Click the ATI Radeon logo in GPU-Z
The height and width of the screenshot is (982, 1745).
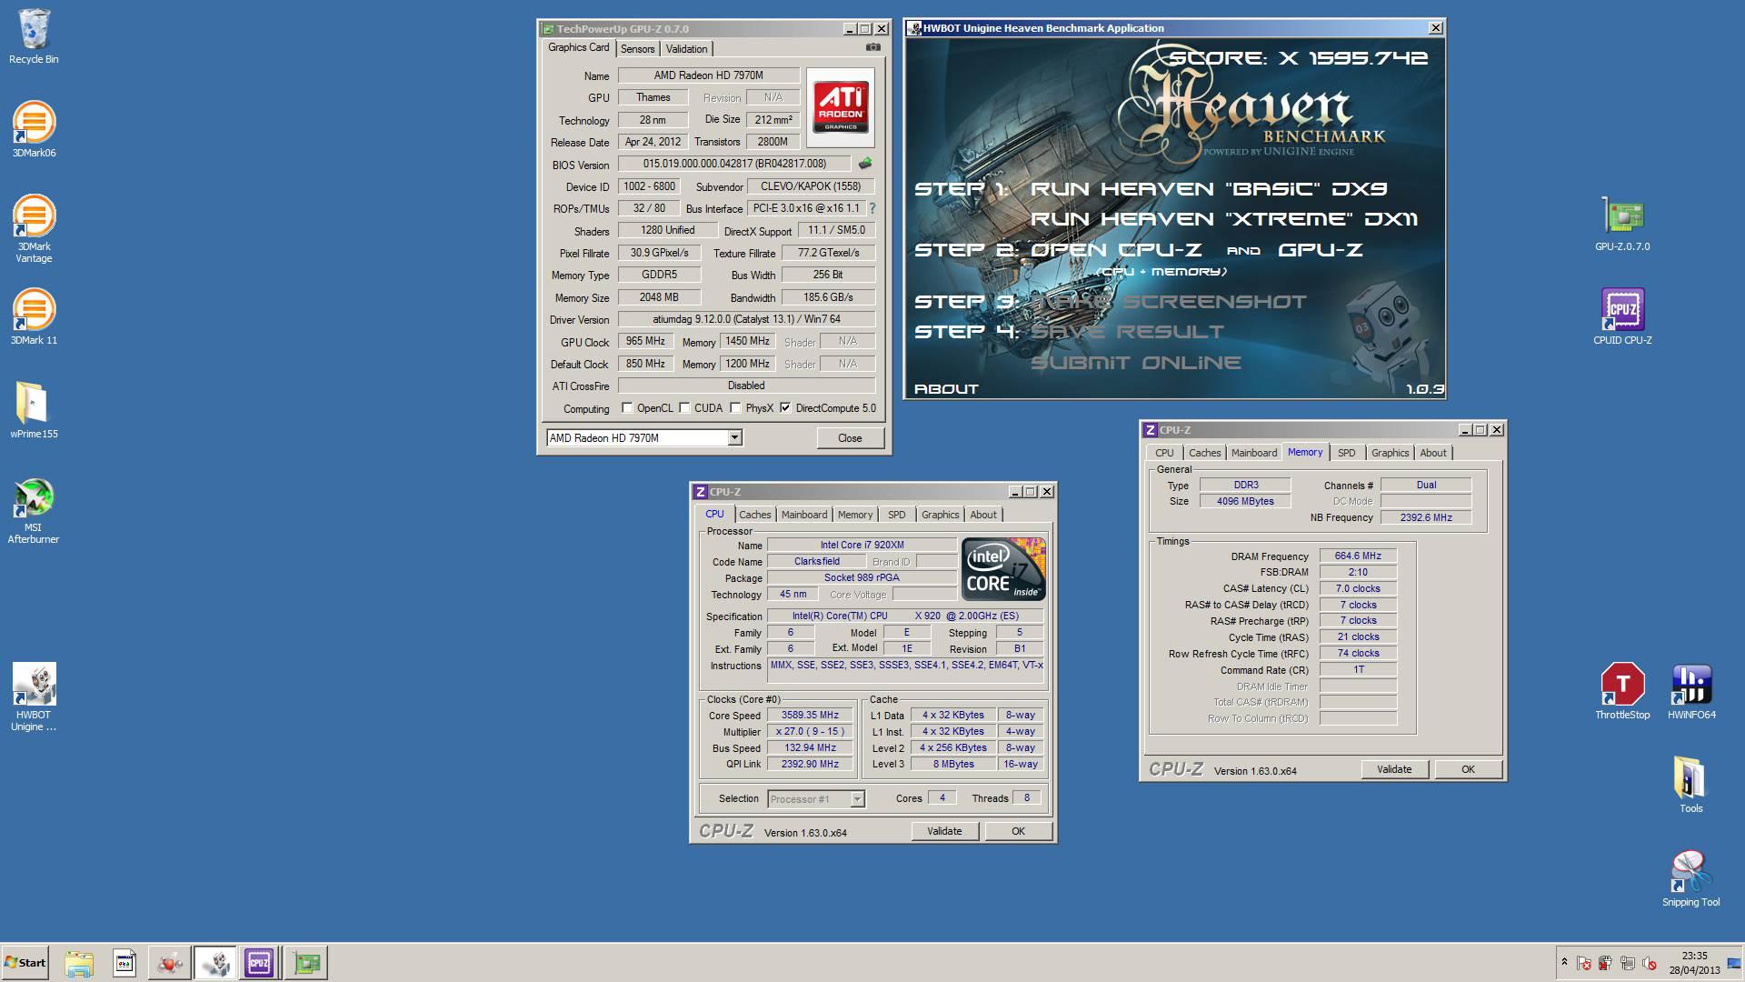tap(840, 107)
